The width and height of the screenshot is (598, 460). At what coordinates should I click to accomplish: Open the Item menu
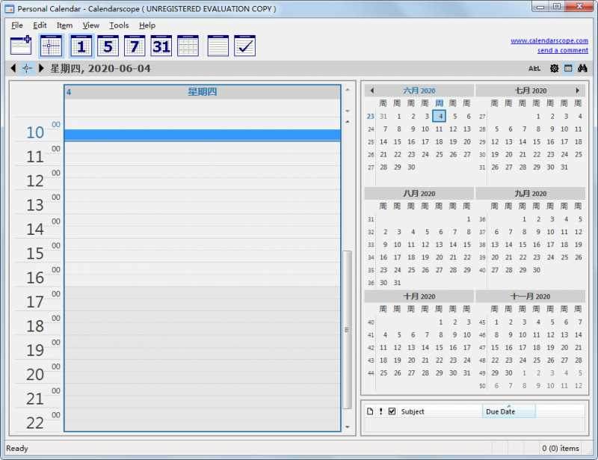click(x=64, y=25)
